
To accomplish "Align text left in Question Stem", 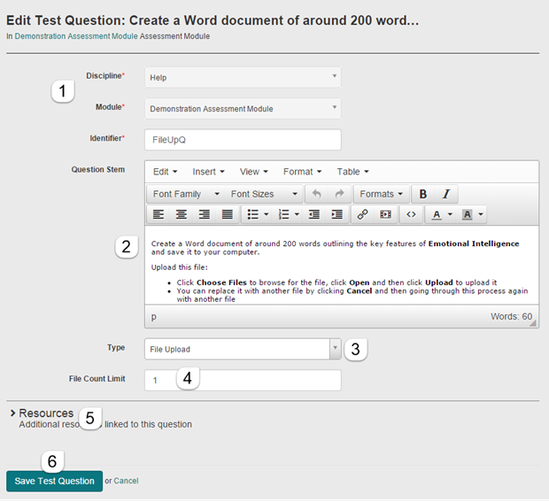I will [x=159, y=214].
